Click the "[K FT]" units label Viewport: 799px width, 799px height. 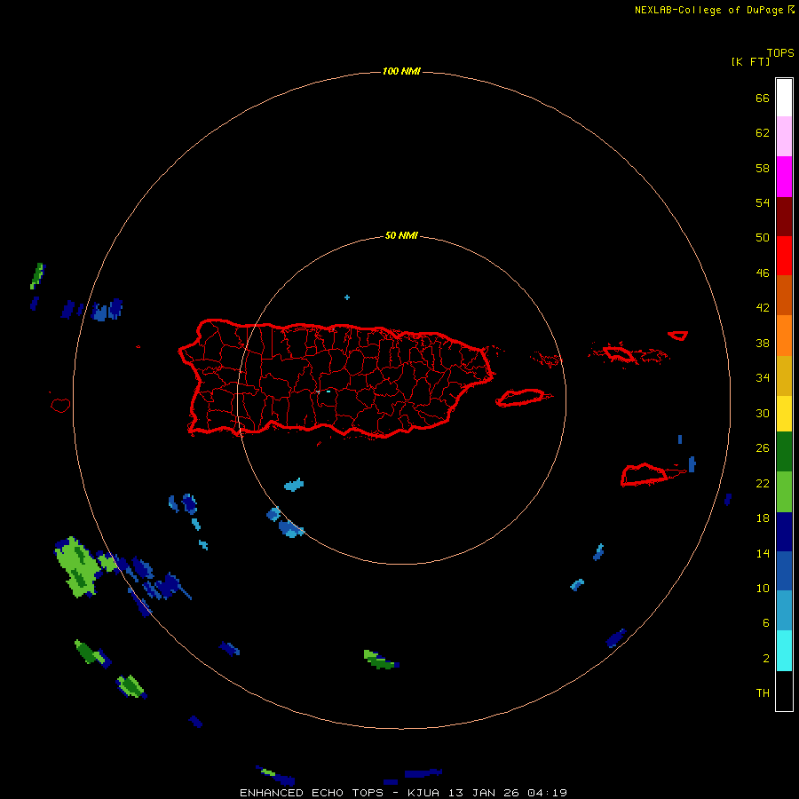pyautogui.click(x=750, y=61)
